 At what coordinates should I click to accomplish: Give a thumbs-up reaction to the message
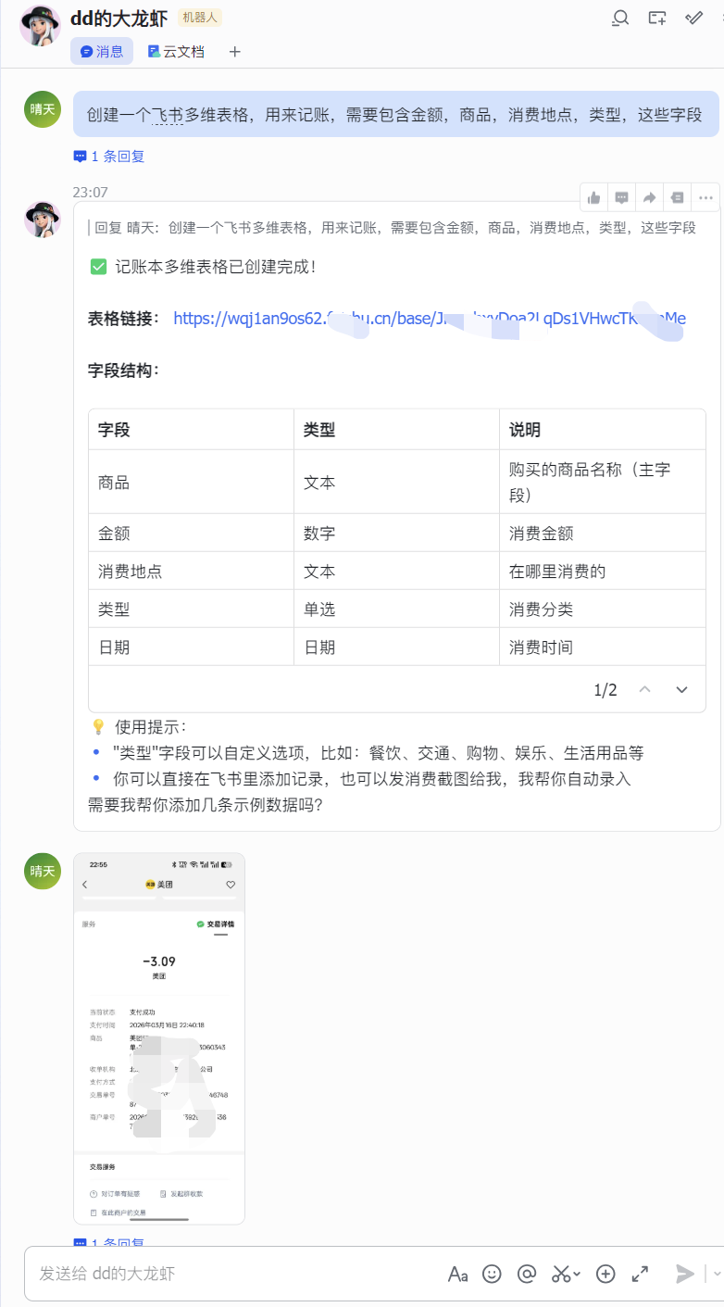[594, 197]
